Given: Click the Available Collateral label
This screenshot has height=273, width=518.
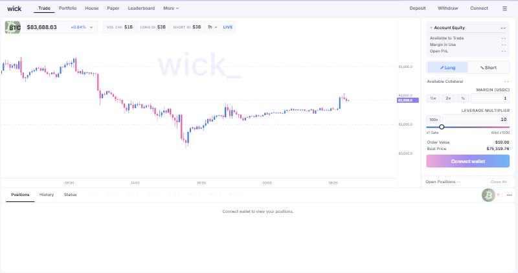Looking at the screenshot, I should 445,82.
